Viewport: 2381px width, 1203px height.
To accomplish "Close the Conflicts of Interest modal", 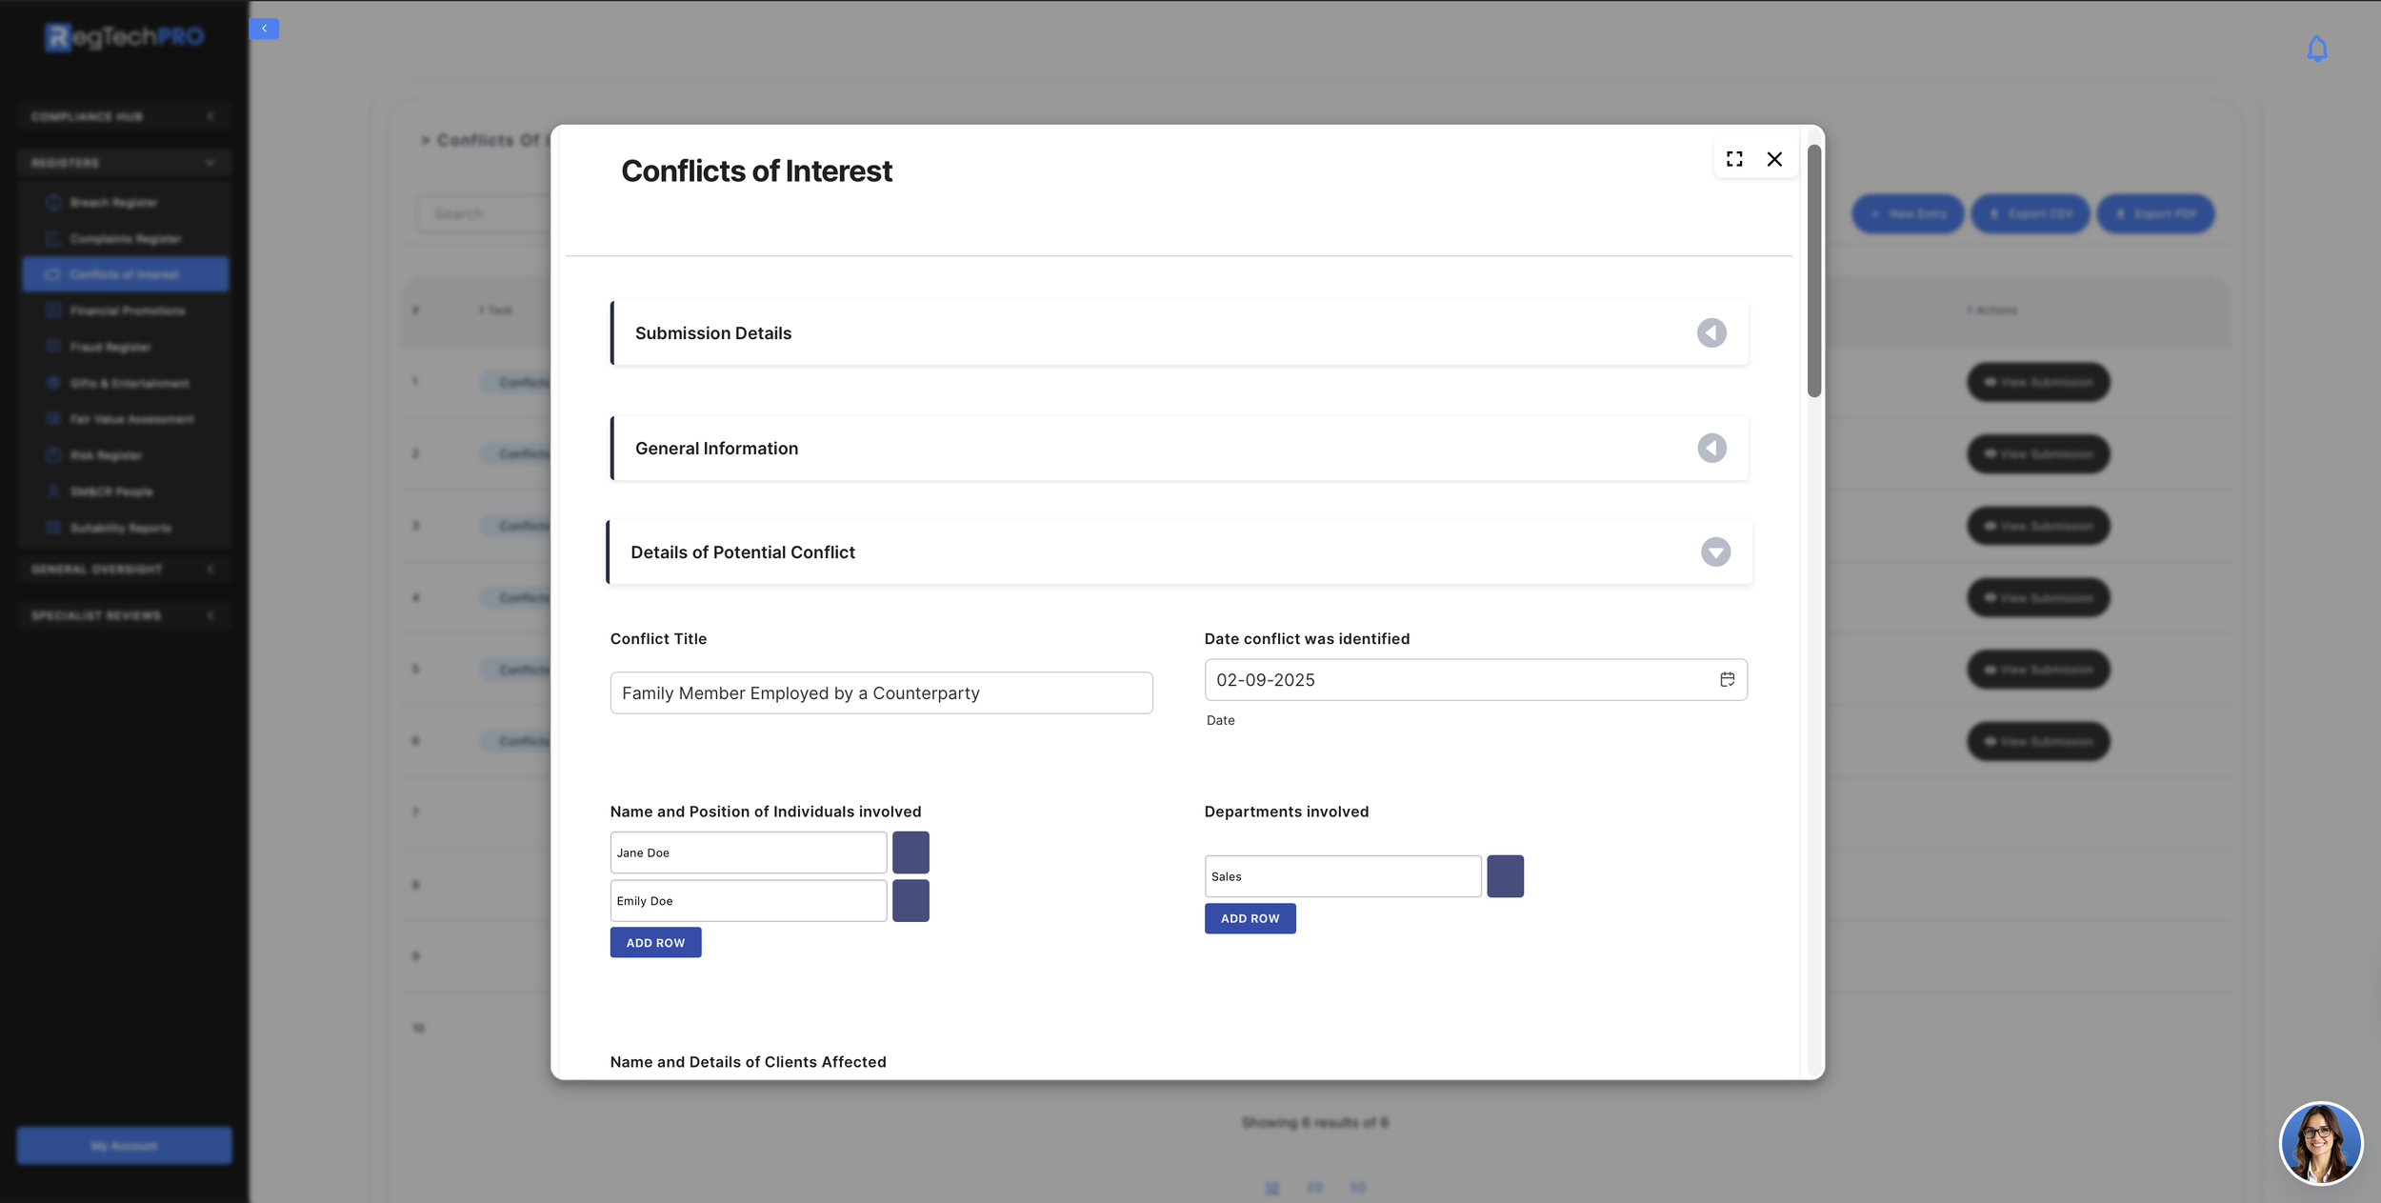I will click(x=1774, y=159).
